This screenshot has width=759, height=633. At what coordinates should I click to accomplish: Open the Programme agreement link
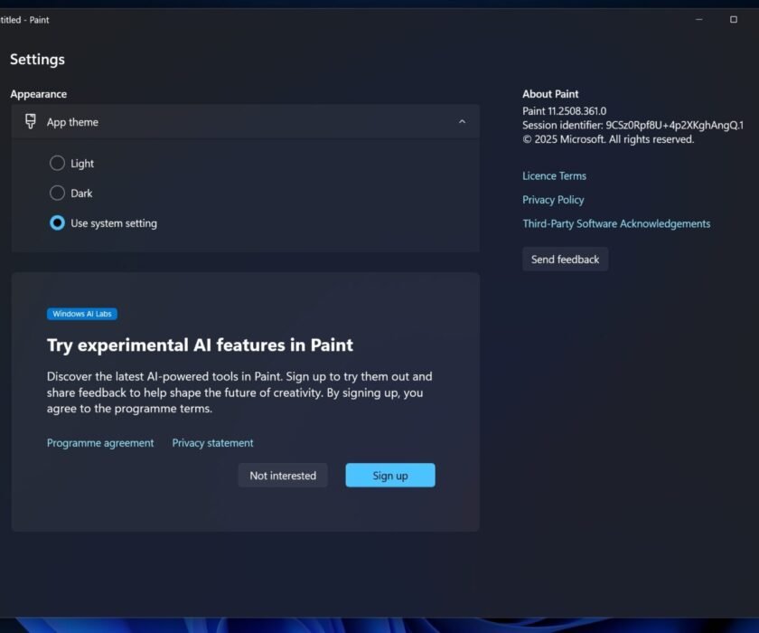click(x=100, y=443)
